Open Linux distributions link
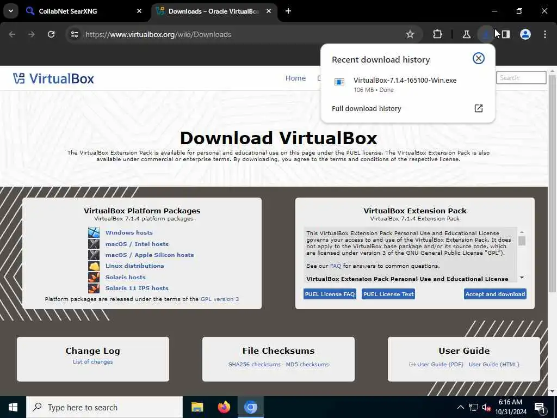This screenshot has width=557, height=418. [x=135, y=266]
